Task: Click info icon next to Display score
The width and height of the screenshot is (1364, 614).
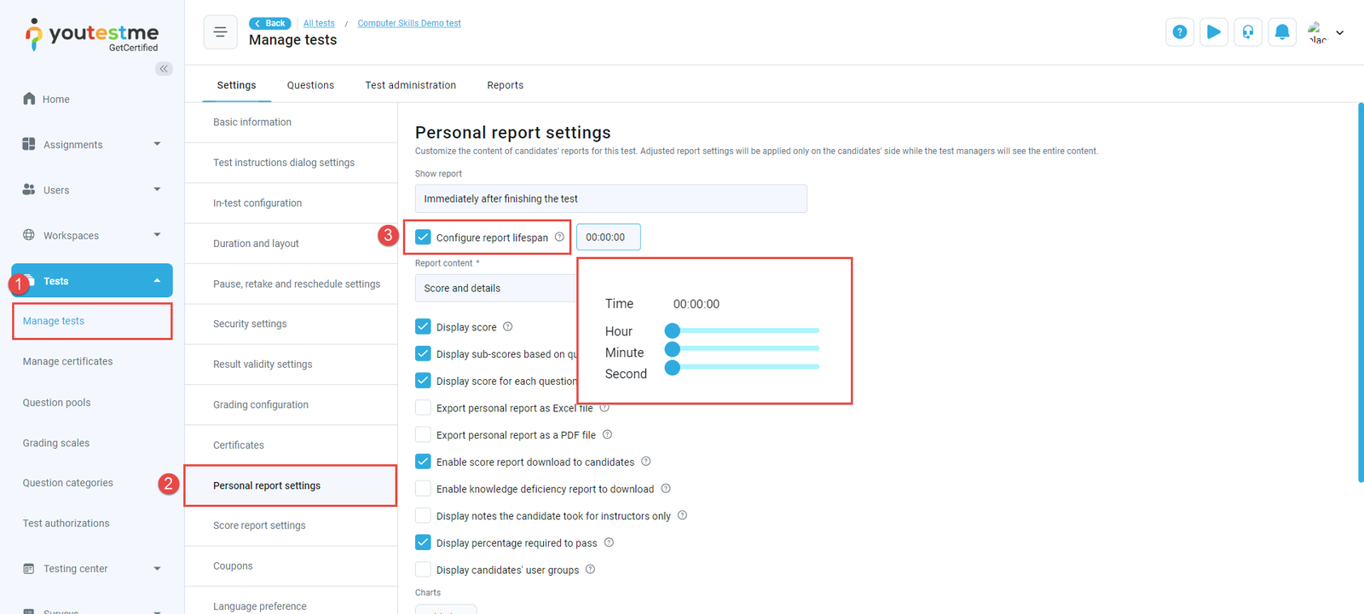Action: [508, 326]
